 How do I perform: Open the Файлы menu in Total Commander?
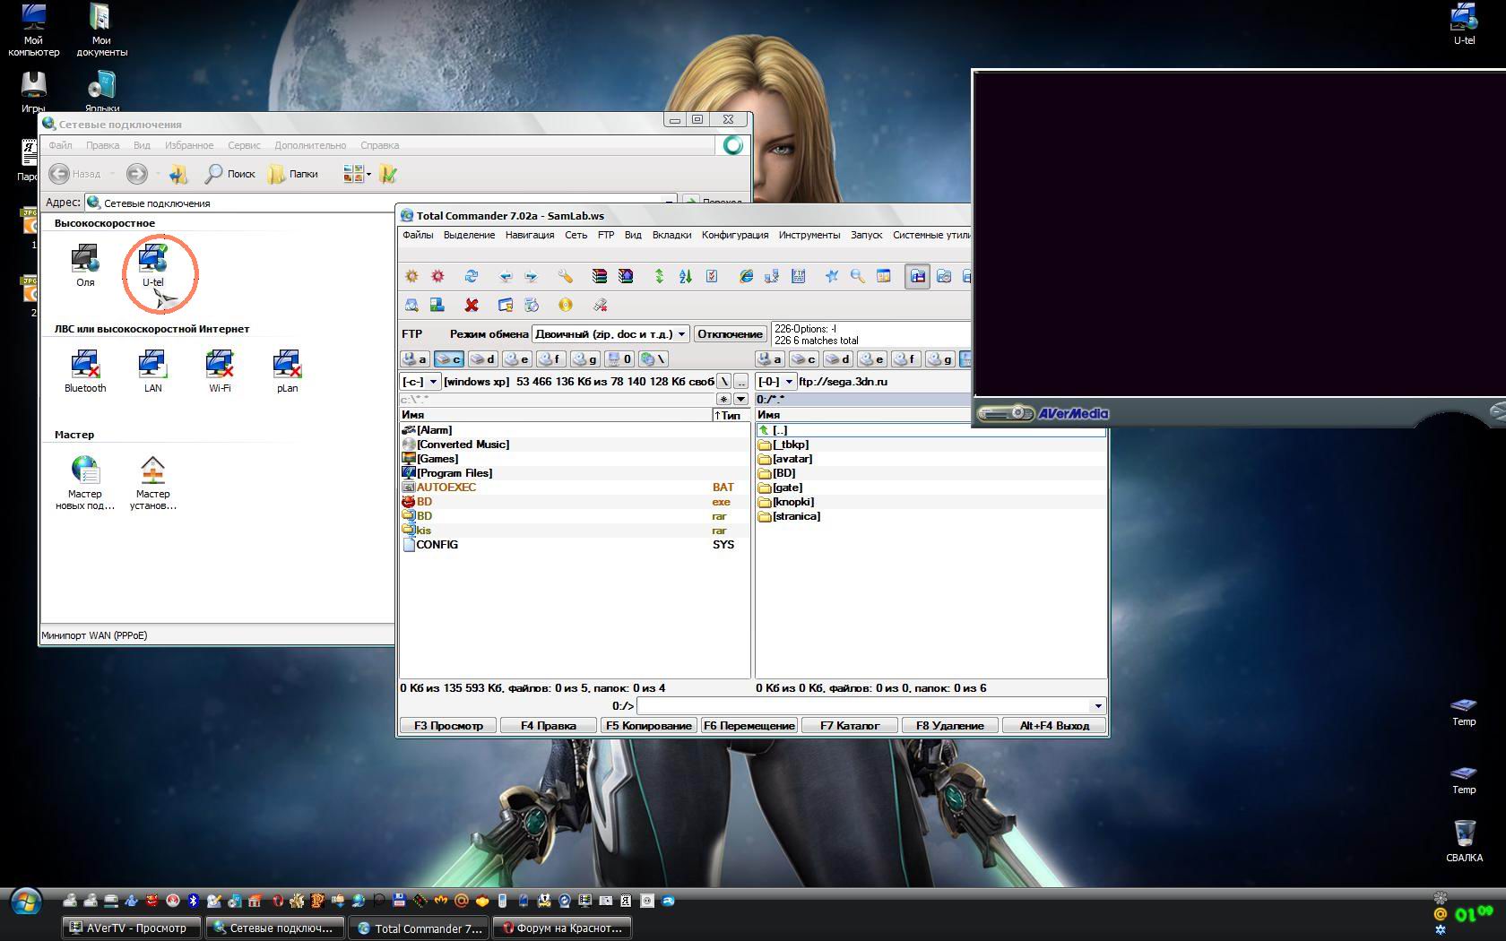click(418, 235)
